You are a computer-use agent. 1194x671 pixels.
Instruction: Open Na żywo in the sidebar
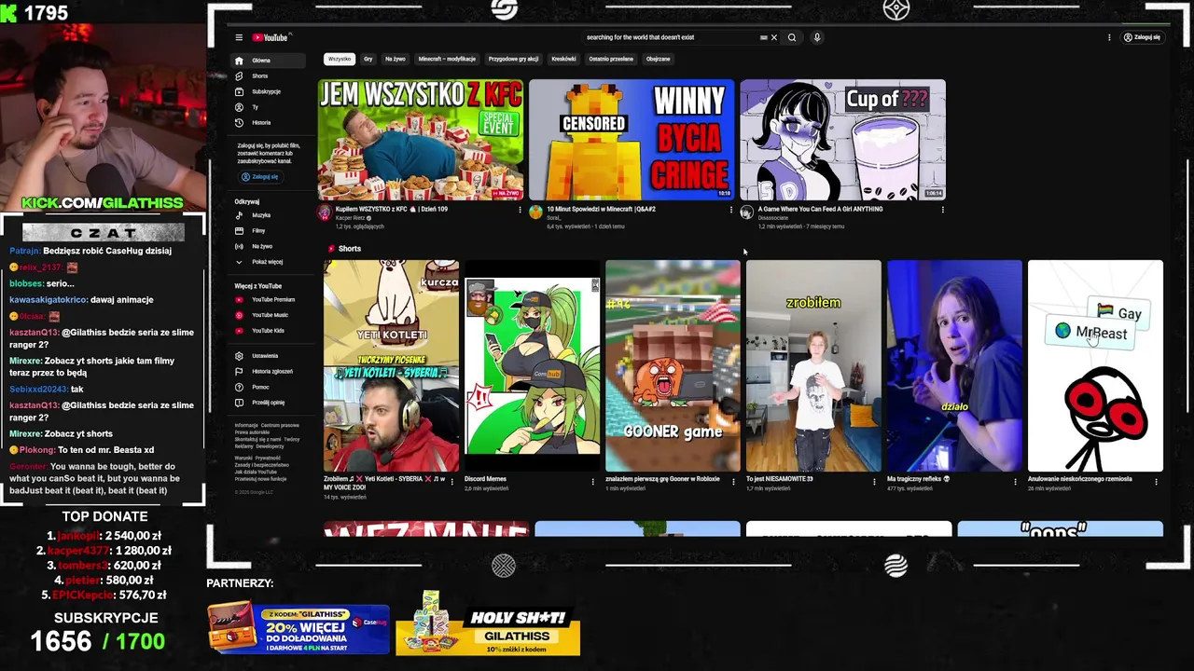[269, 246]
